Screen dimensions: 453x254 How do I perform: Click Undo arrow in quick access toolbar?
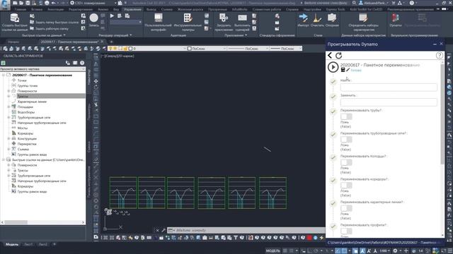[x=54, y=3]
